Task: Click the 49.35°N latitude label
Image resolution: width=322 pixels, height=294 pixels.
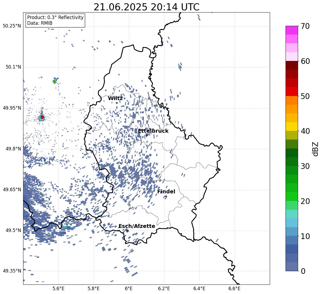Action: pos(12,271)
